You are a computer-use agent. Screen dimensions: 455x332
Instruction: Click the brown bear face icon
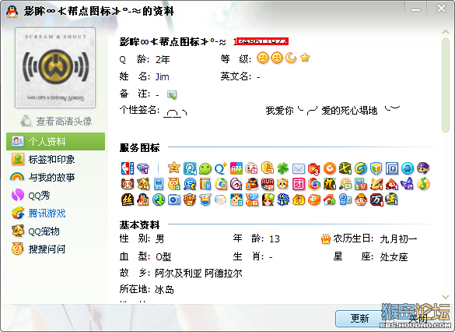[x=128, y=184]
